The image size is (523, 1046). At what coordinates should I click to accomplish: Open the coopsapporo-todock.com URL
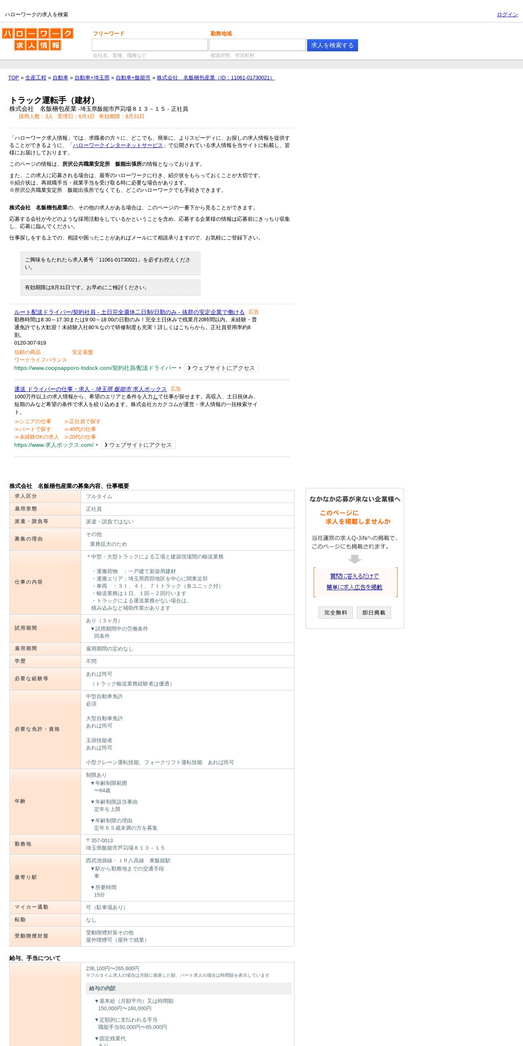(95, 368)
